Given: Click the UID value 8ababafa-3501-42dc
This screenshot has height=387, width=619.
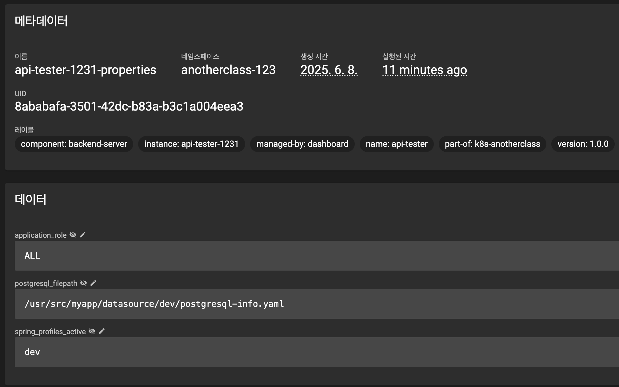Looking at the screenshot, I should click(129, 107).
